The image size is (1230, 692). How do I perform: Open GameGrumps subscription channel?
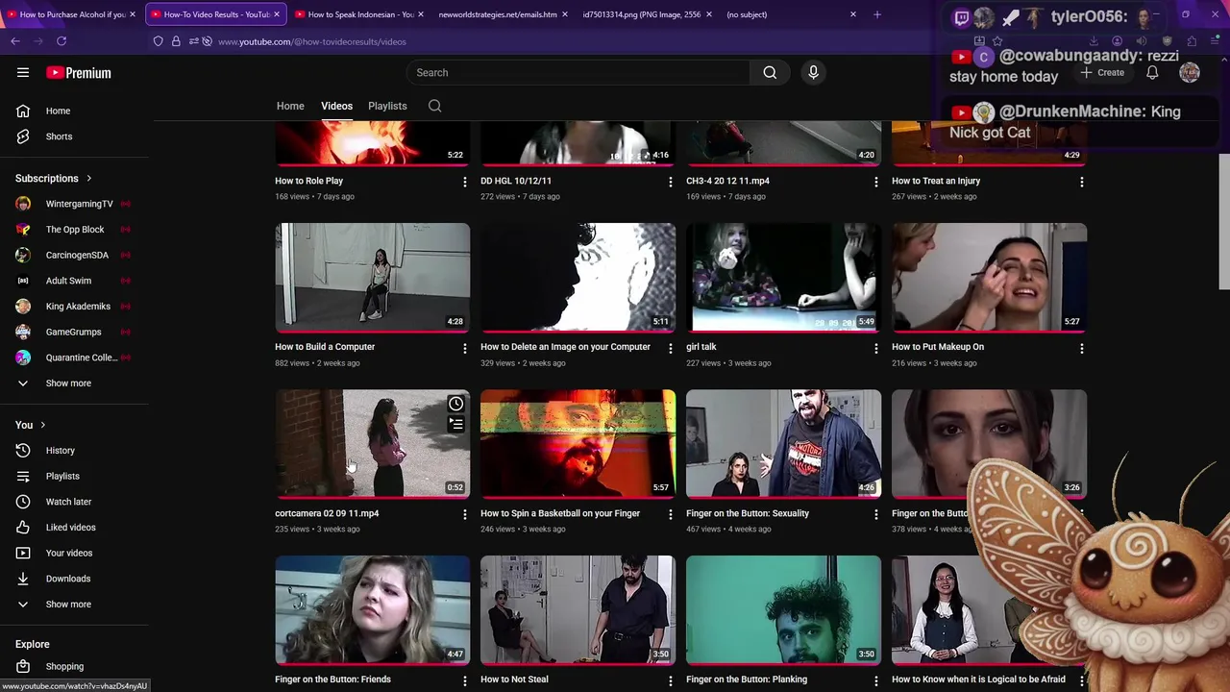[x=74, y=333]
